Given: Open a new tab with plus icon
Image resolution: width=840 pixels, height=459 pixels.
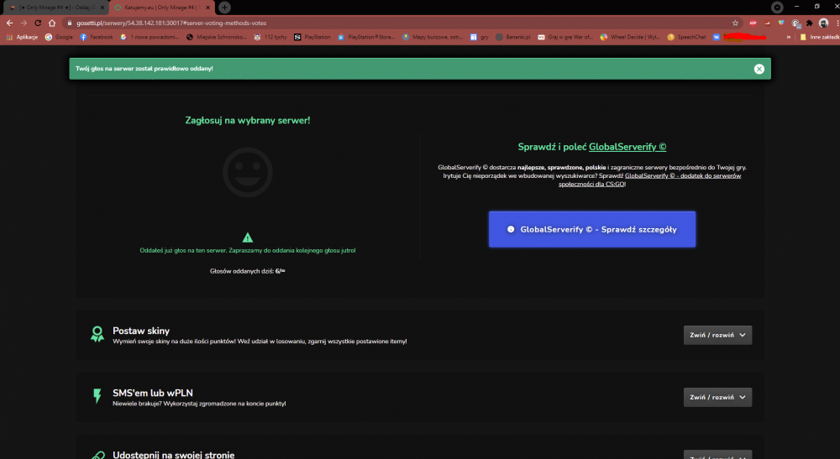Looking at the screenshot, I should 224,8.
